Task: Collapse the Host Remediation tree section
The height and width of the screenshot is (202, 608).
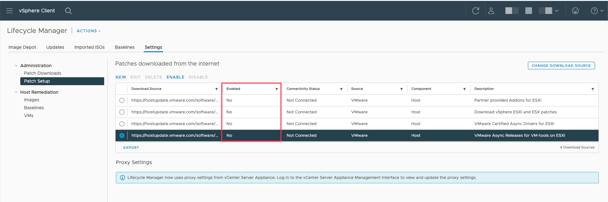Action: 16,92
